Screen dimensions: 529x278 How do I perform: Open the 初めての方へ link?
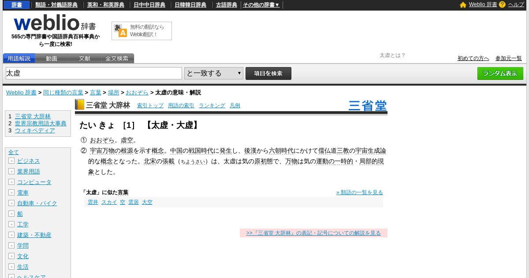473,58
